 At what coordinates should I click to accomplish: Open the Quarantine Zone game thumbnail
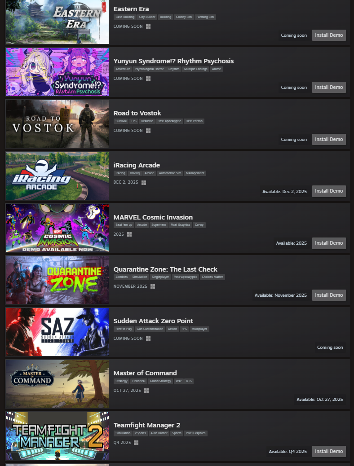(58, 280)
